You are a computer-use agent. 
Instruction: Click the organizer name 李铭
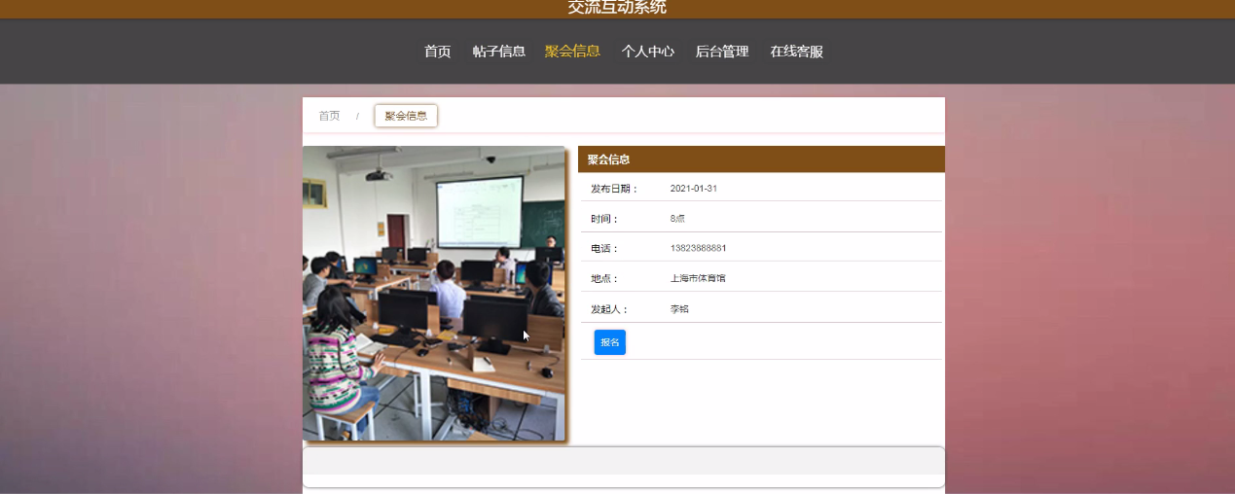[678, 309]
